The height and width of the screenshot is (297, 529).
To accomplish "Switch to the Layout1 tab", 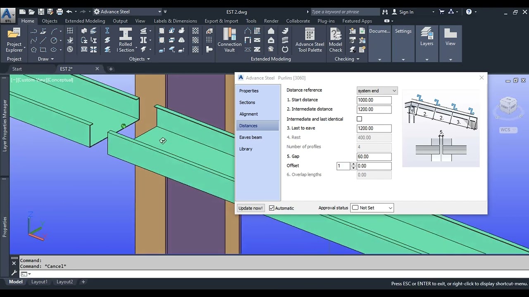I will (39, 282).
